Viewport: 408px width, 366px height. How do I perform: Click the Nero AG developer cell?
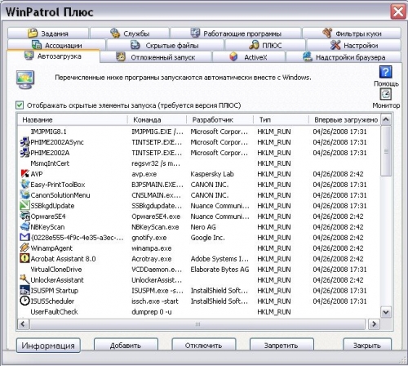203,226
